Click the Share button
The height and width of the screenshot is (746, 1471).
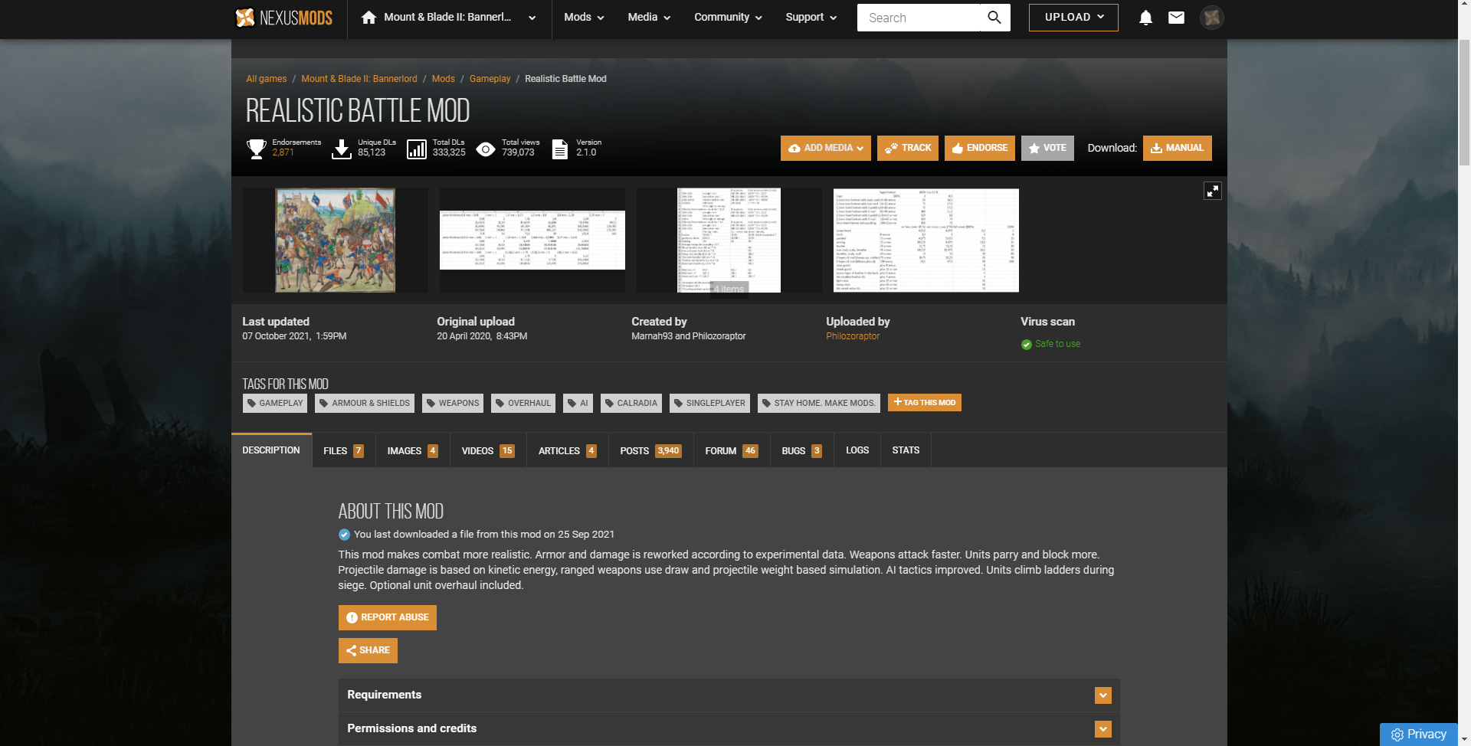coord(368,651)
